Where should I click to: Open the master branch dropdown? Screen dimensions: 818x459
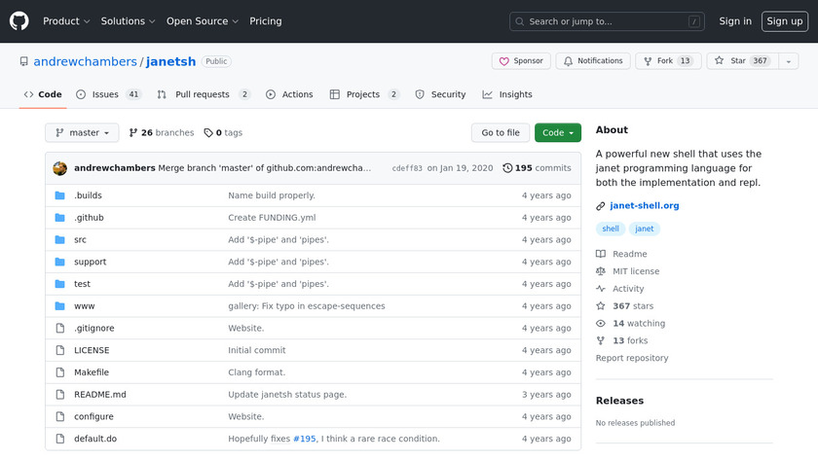pos(83,133)
